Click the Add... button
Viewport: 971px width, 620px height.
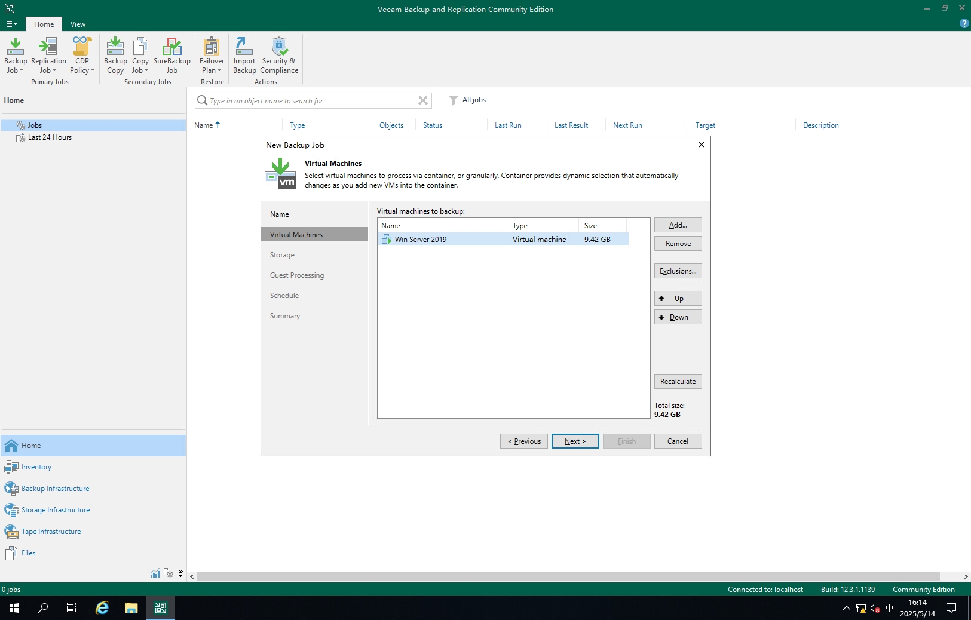(x=678, y=225)
